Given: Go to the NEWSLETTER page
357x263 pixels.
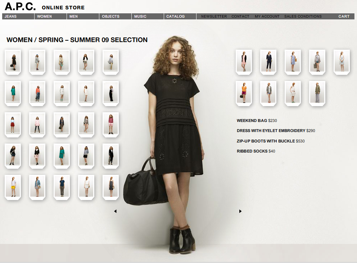Looking at the screenshot, I should [214, 17].
